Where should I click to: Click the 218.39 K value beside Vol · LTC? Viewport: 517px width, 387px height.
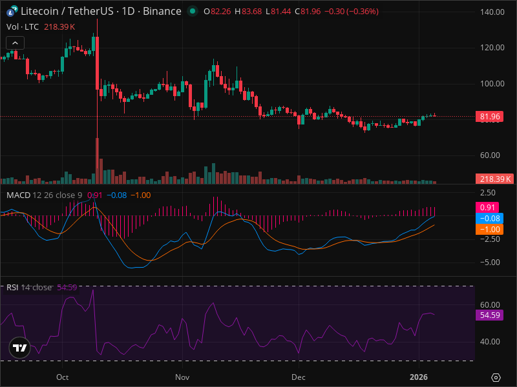[59, 26]
